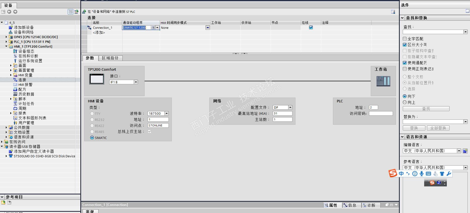Click the PLC access password field
Screen dimensions: 470x213
[x=381, y=113]
